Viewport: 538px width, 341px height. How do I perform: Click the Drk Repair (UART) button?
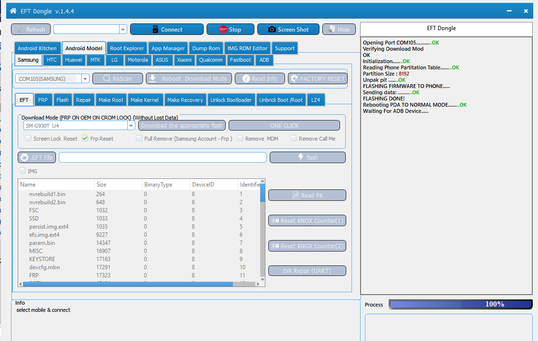(307, 271)
